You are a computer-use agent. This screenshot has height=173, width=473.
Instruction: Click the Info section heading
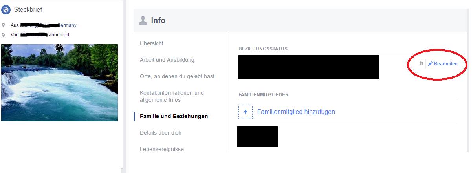pyautogui.click(x=158, y=20)
